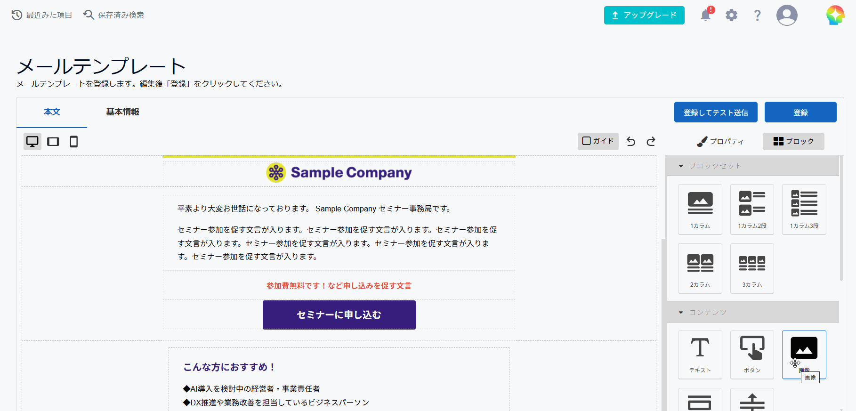Screen dimensions: 856x411
Task: Switch to the 基本情報 tab
Action: point(122,112)
